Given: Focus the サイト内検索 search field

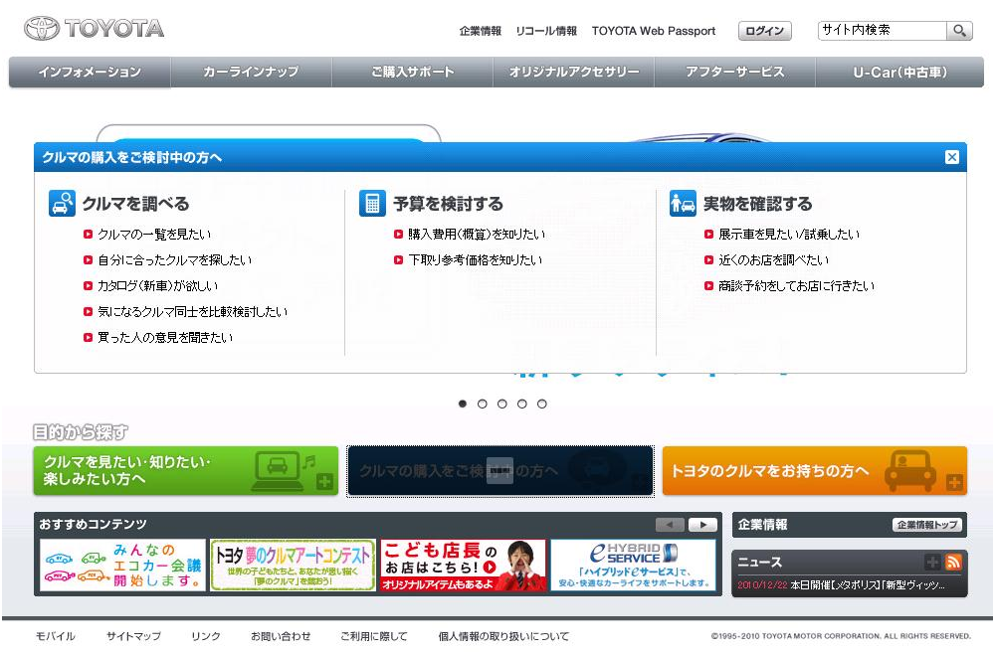Looking at the screenshot, I should (x=882, y=31).
